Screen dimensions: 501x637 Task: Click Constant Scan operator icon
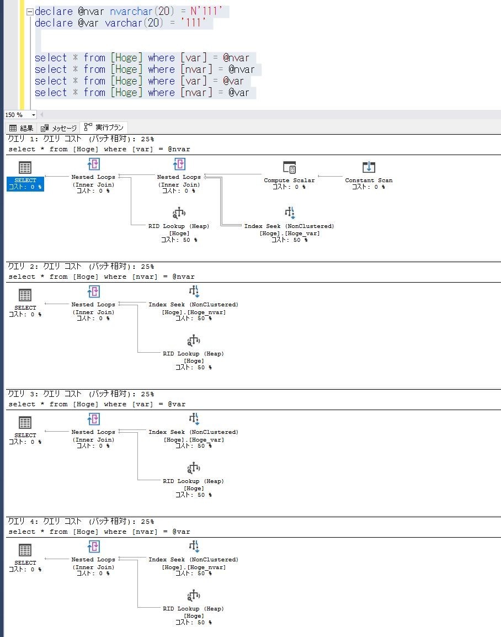click(x=369, y=167)
